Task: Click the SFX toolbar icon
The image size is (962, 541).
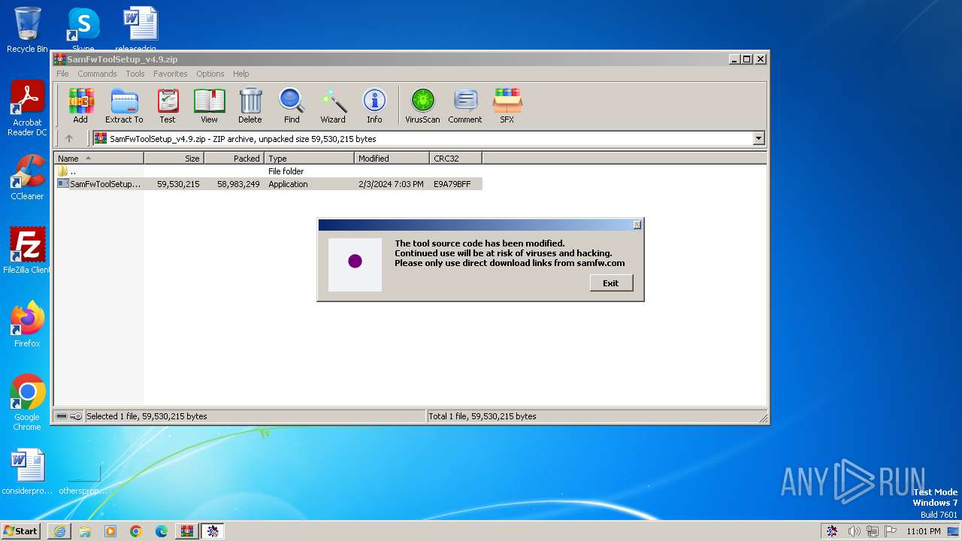Action: pyautogui.click(x=507, y=105)
